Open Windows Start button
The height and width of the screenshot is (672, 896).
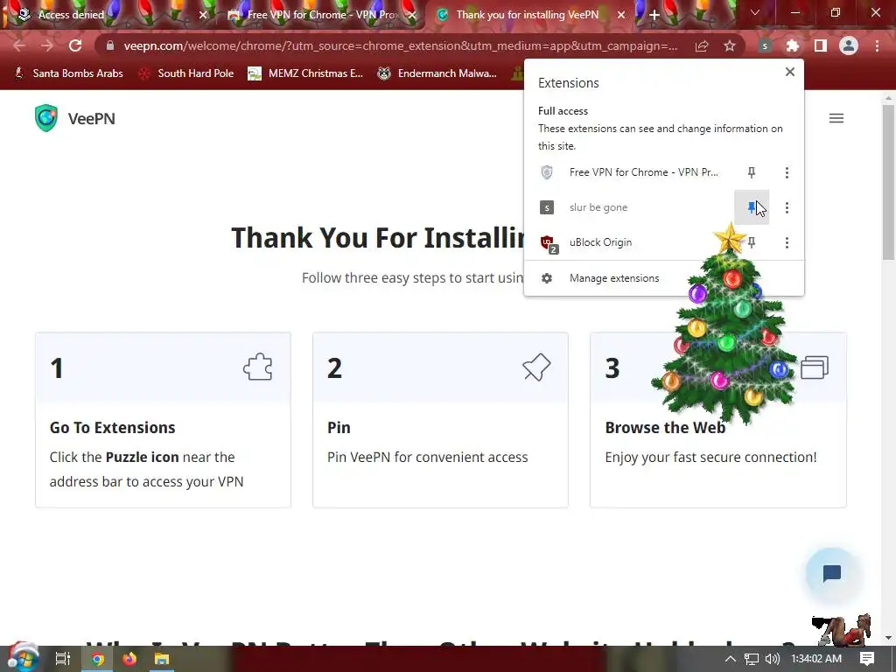22,658
